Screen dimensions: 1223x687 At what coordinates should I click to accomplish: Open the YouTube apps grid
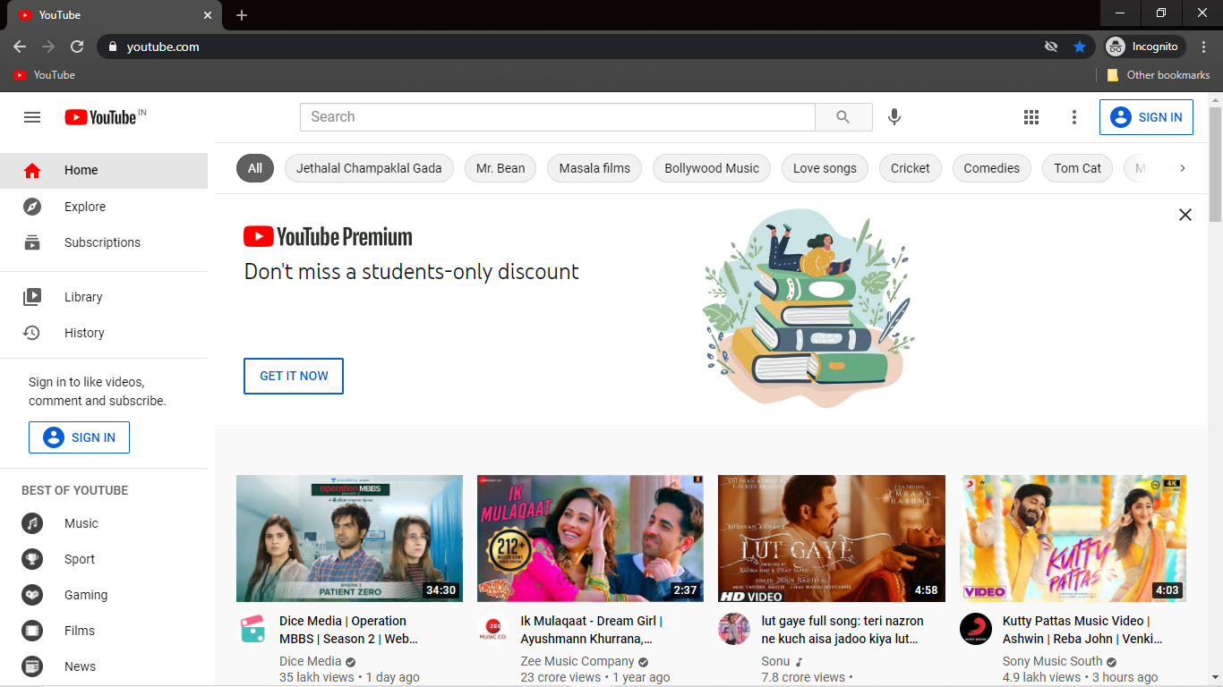(x=1031, y=117)
